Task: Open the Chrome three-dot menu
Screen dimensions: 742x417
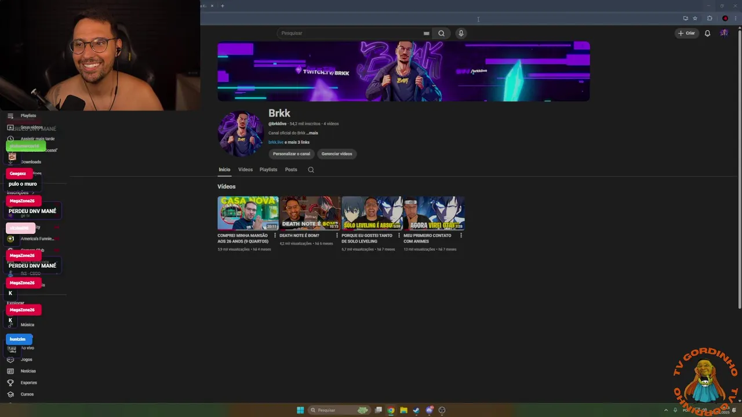Action: point(736,19)
